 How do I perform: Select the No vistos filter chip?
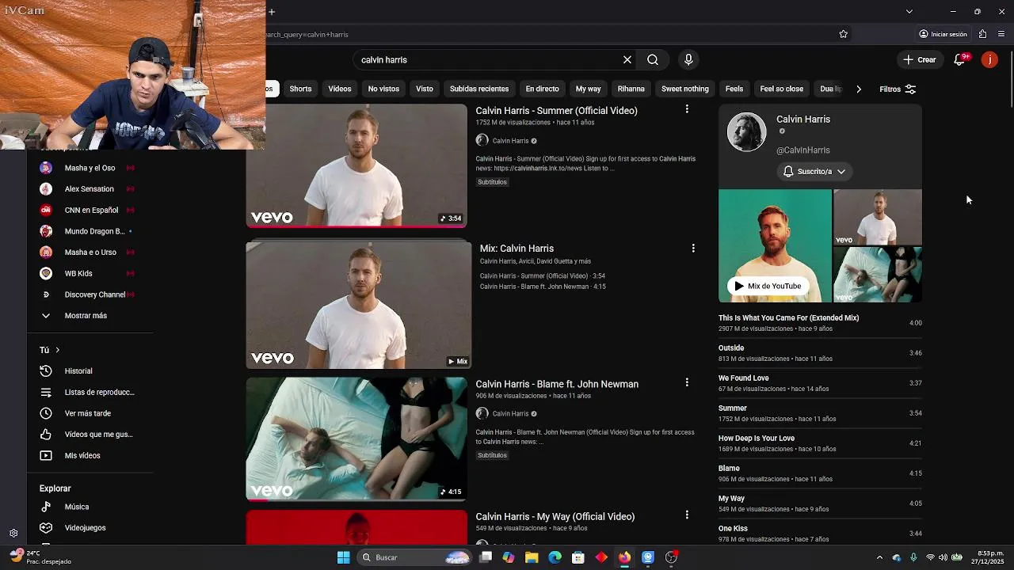[x=383, y=89]
